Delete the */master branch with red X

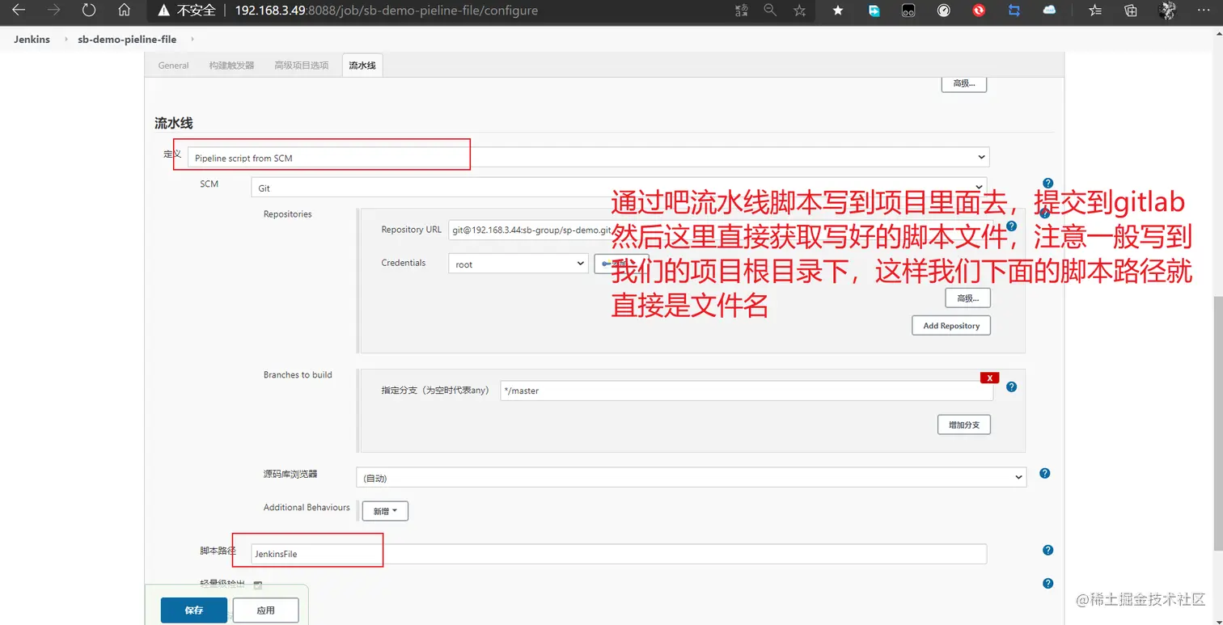(x=988, y=378)
